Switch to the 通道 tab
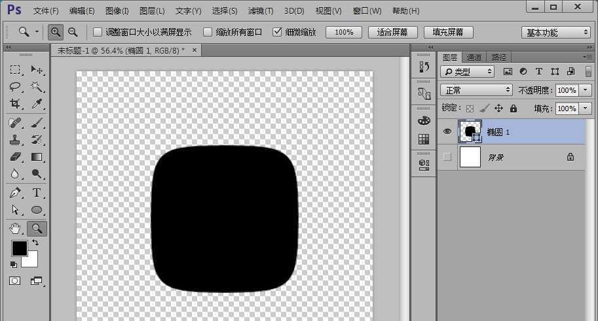 pyautogui.click(x=475, y=58)
